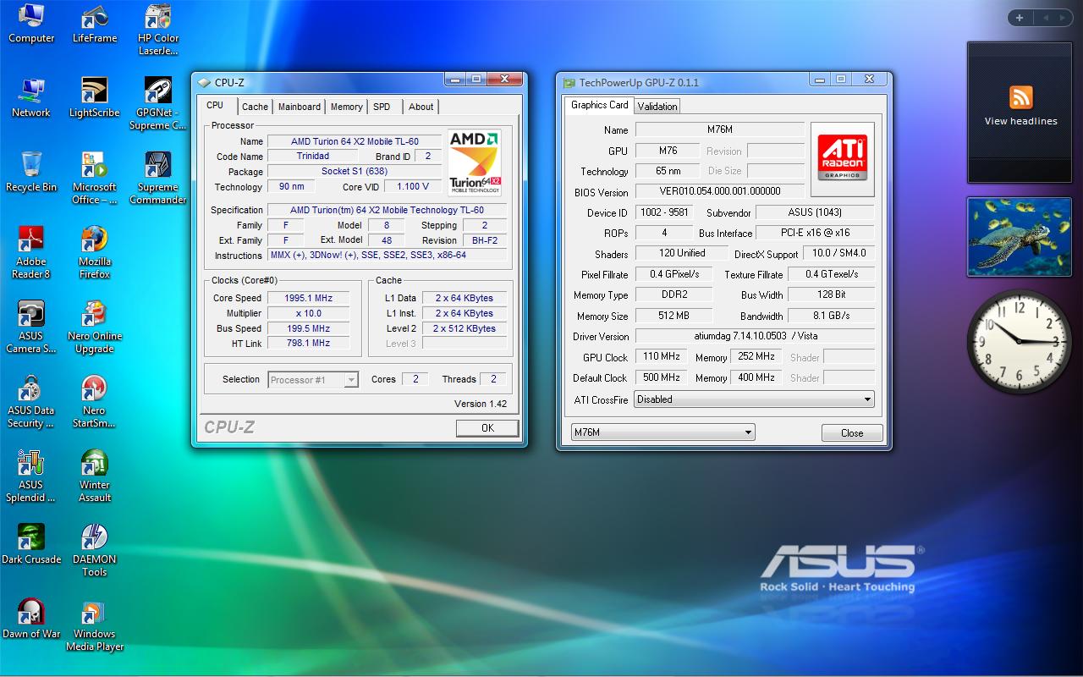Viewport: 1083px width, 677px height.
Task: Open the Dawn of War icon
Action: point(31,613)
